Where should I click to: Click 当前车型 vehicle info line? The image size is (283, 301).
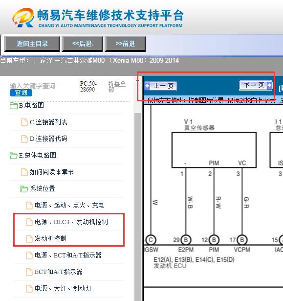(x=90, y=61)
